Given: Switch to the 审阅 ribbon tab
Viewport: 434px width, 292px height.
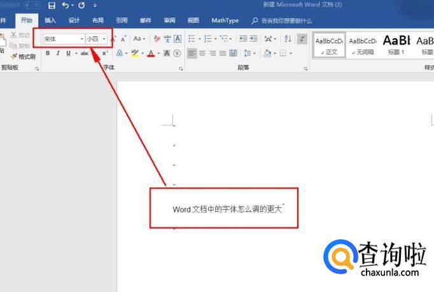Looking at the screenshot, I should 169,20.
